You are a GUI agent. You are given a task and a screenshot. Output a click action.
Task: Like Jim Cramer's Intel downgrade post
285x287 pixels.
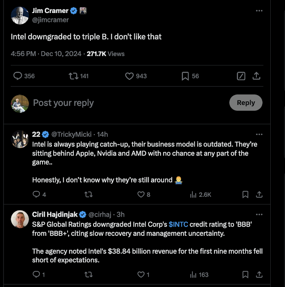click(x=130, y=76)
